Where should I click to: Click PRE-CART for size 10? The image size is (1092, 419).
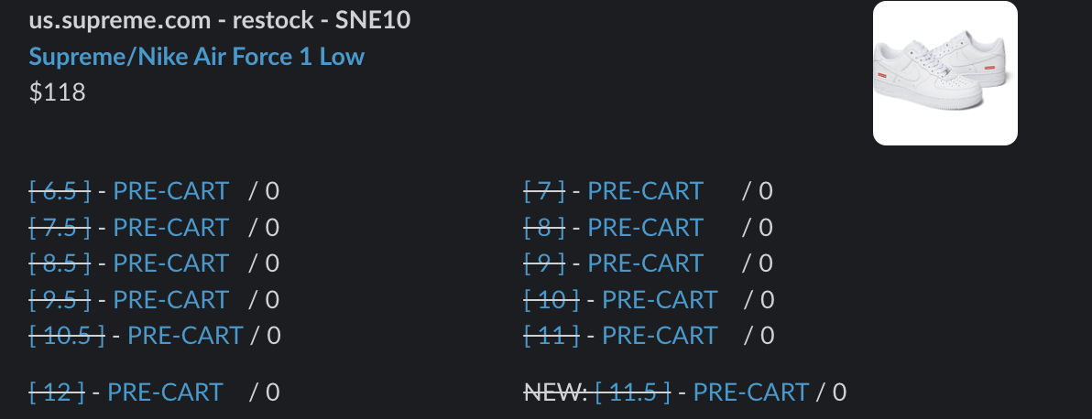coord(660,299)
